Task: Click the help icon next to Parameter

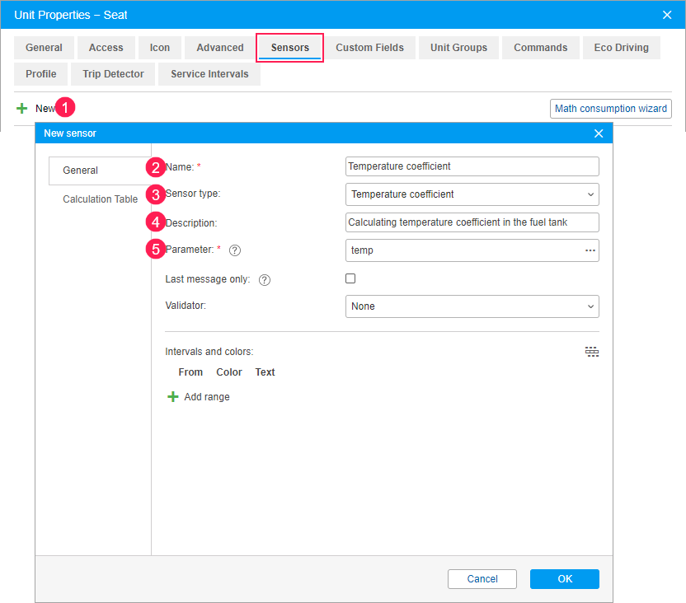Action: (235, 250)
